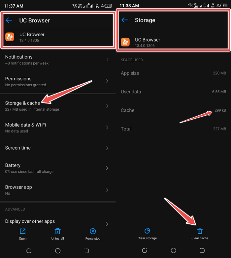Open Battery usage entry

(58, 168)
